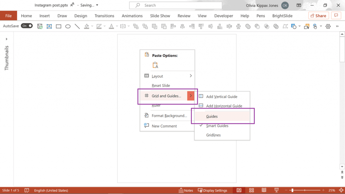
Task: Click New Comment in context menu
Action: [x=167, y=126]
